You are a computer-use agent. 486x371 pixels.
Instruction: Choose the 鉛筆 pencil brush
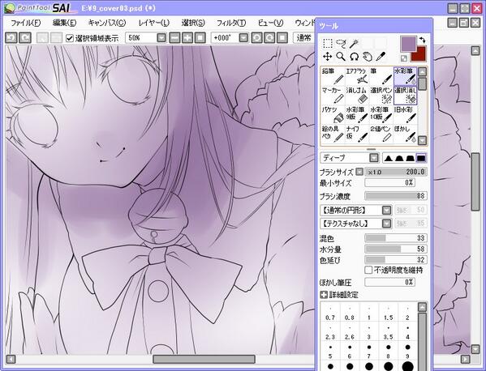(x=333, y=76)
